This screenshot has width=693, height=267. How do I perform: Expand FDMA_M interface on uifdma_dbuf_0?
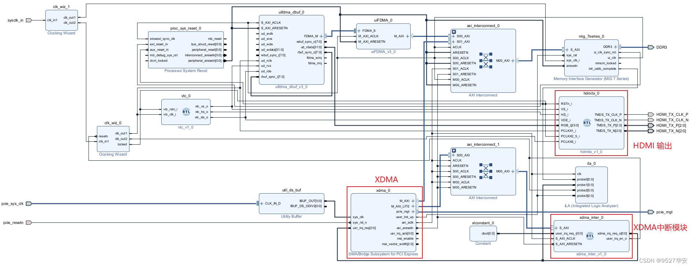click(x=321, y=36)
